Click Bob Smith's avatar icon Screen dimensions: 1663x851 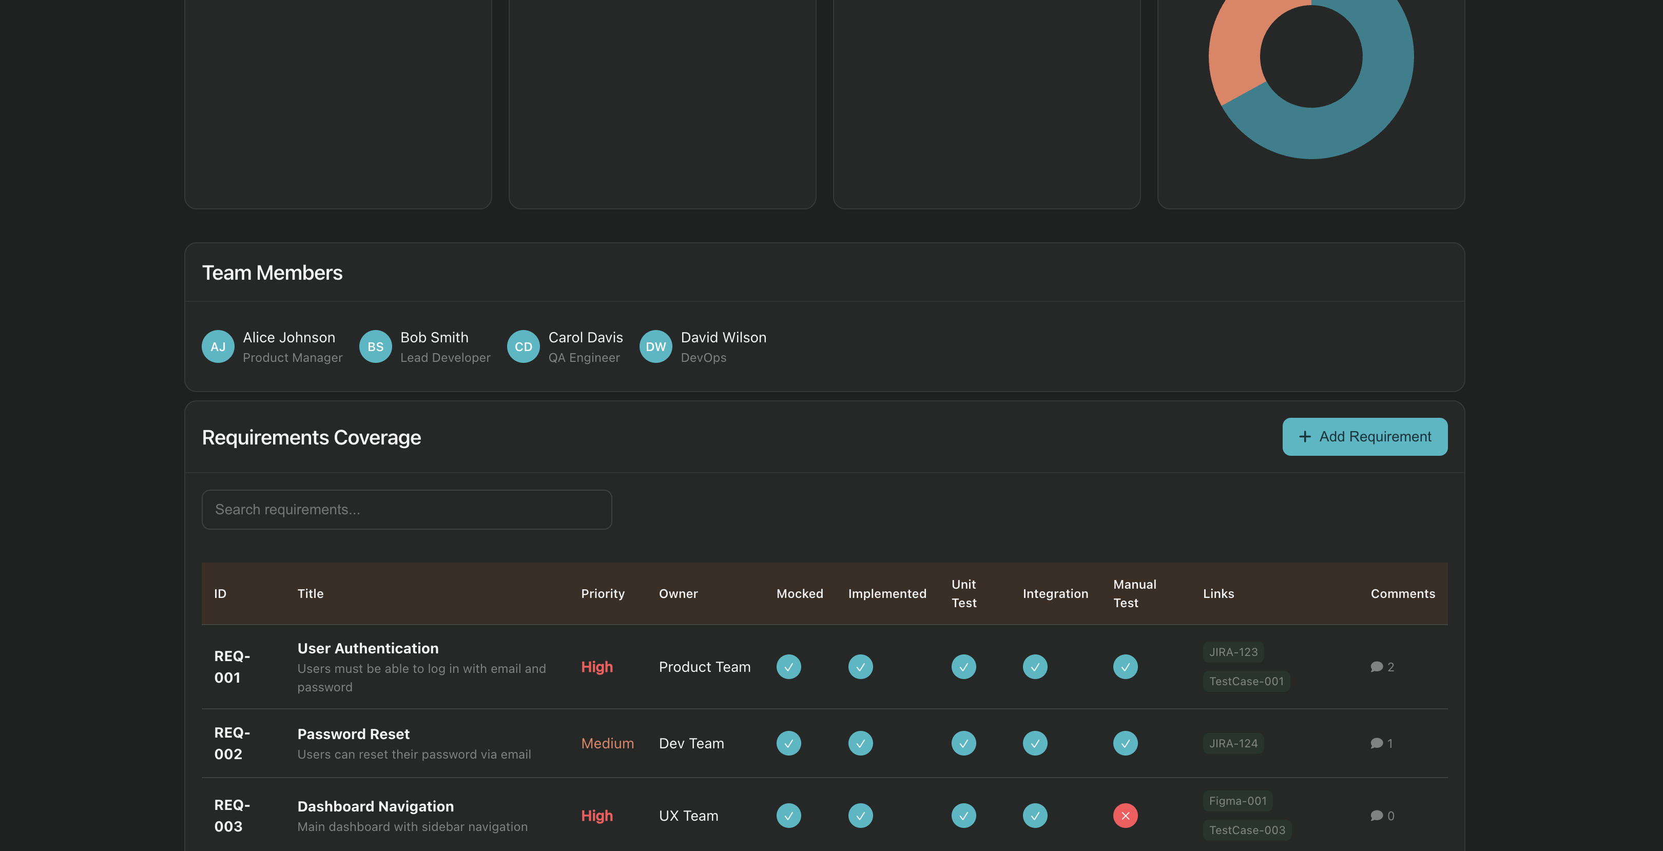click(375, 346)
